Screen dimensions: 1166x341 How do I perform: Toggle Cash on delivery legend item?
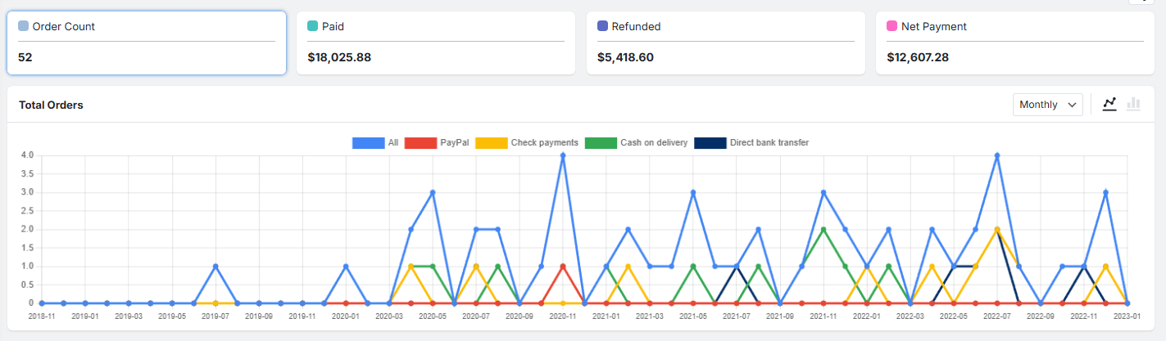point(636,142)
